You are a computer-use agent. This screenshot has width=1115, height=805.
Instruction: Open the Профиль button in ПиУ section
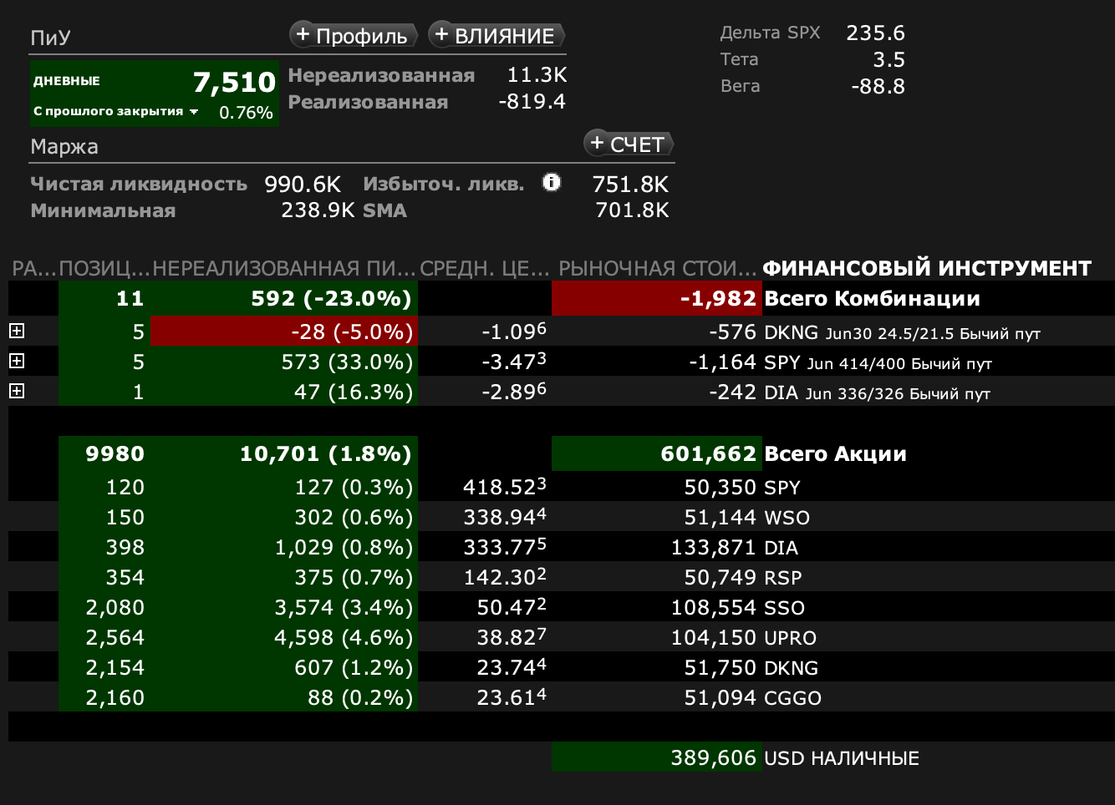(x=353, y=35)
